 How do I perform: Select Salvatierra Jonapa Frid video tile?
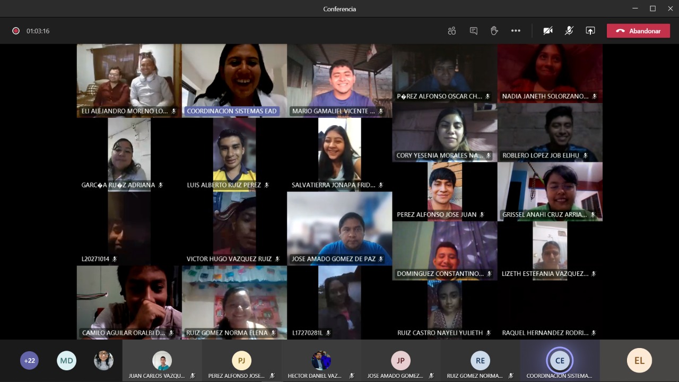339,154
